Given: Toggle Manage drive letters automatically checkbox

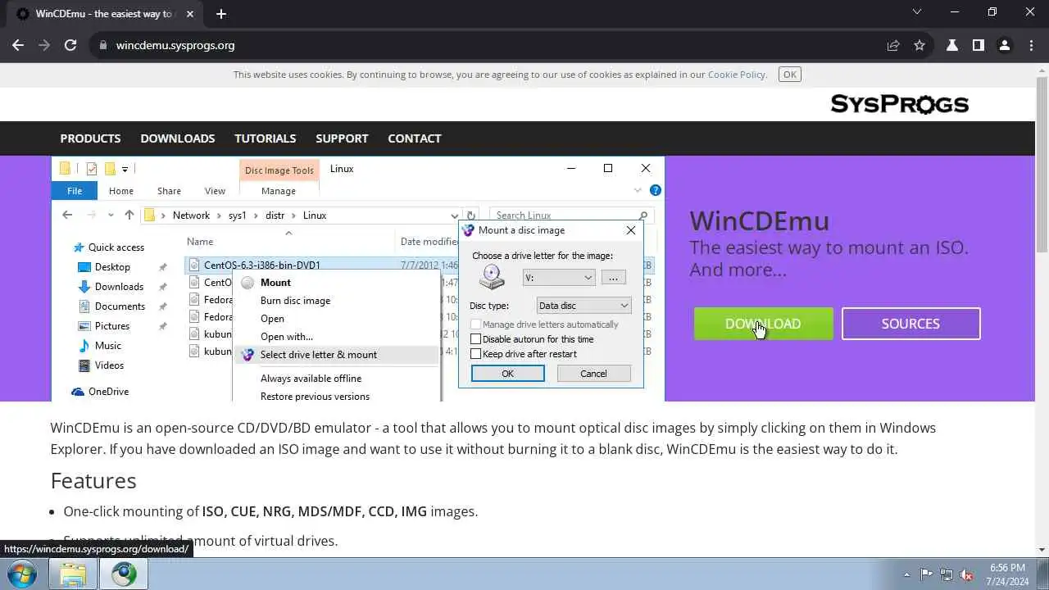Looking at the screenshot, I should 476,324.
